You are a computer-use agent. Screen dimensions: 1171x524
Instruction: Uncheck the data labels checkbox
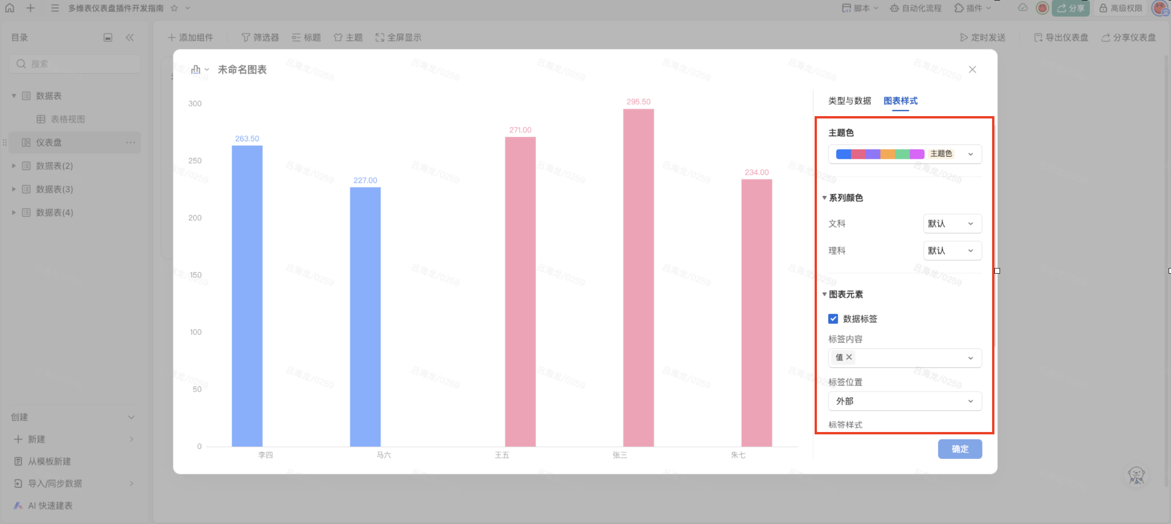[833, 319]
